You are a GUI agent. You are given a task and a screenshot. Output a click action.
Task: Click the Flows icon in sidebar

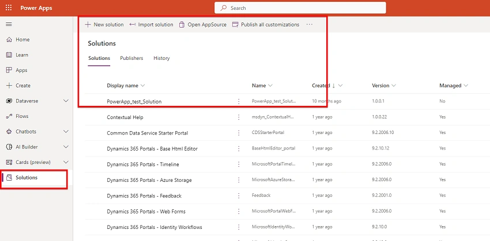click(9, 116)
